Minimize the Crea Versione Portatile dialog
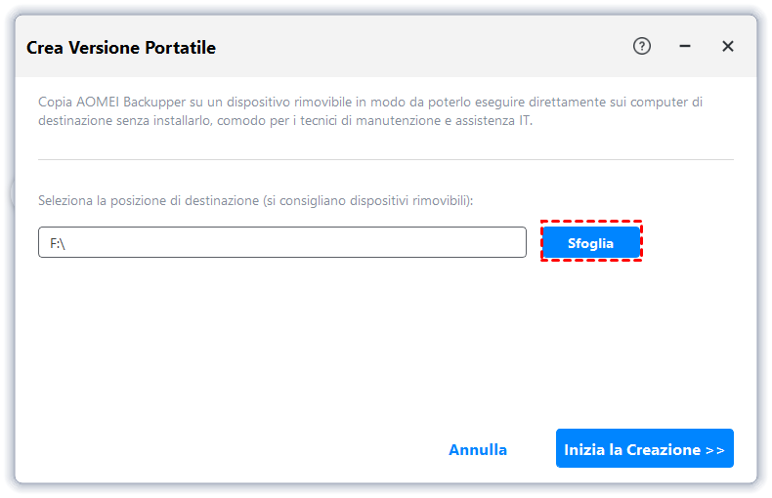This screenshot has height=498, width=772. click(685, 46)
